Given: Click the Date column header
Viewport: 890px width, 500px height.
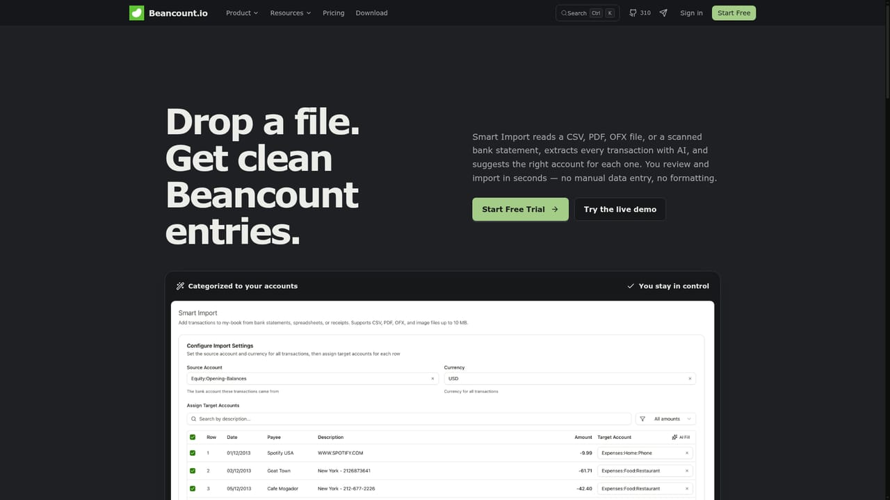Looking at the screenshot, I should tap(232, 437).
